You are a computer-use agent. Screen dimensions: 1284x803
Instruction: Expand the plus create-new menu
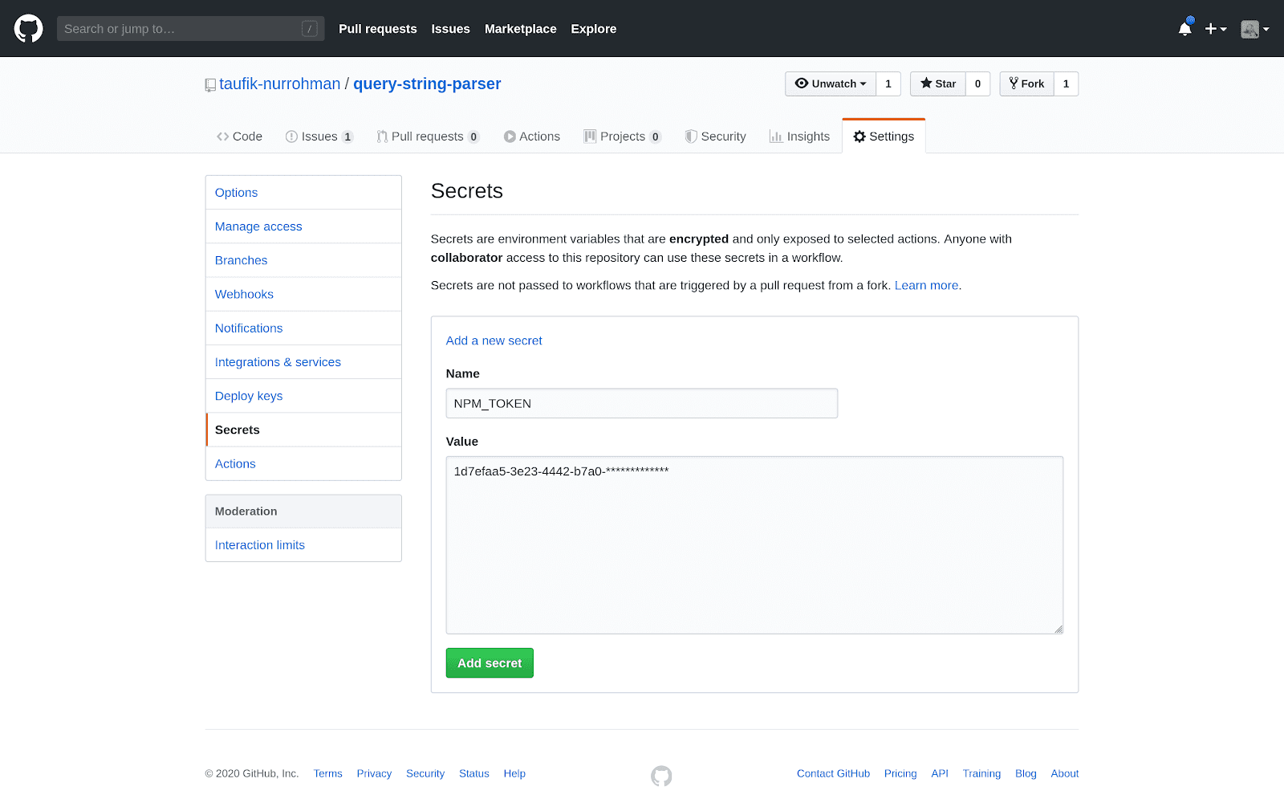[1216, 29]
